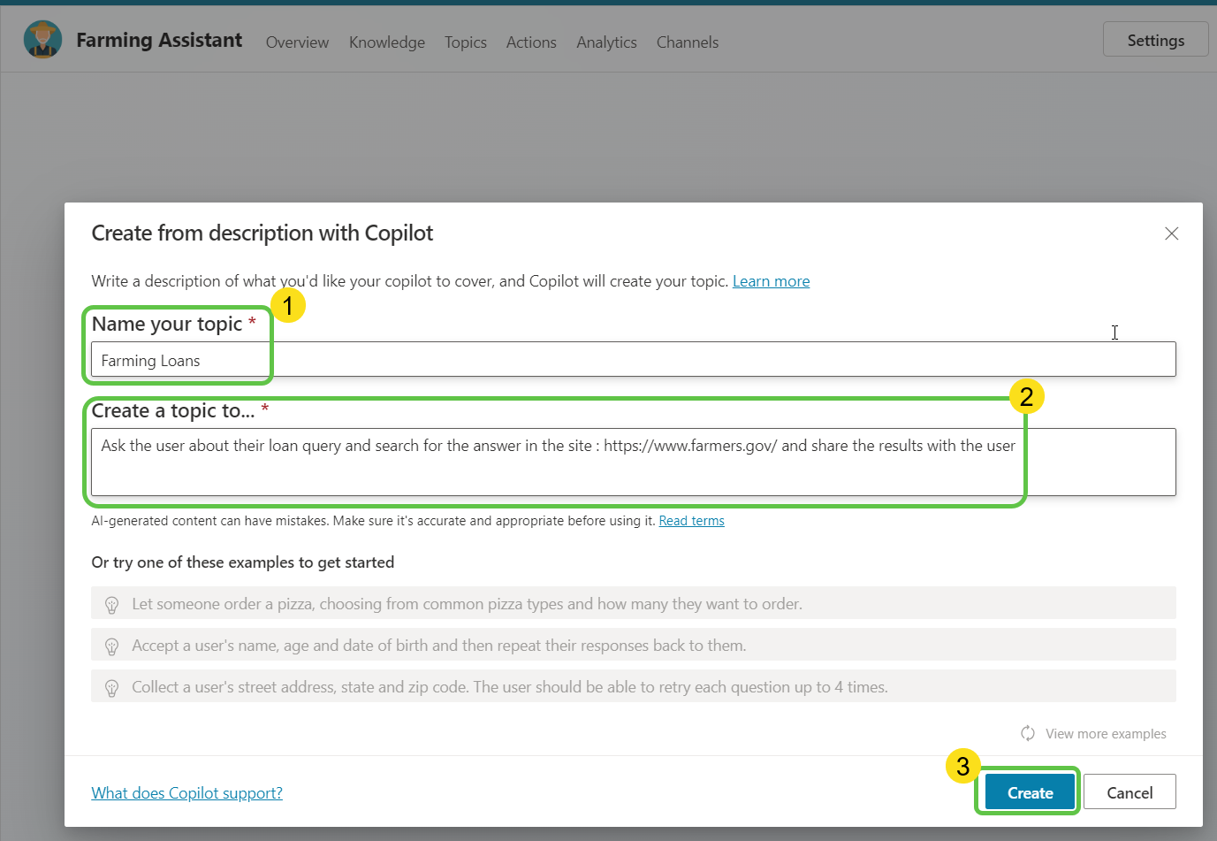The width and height of the screenshot is (1217, 841).
Task: Click the lightbulb icon beside name and age example
Action: (112, 646)
